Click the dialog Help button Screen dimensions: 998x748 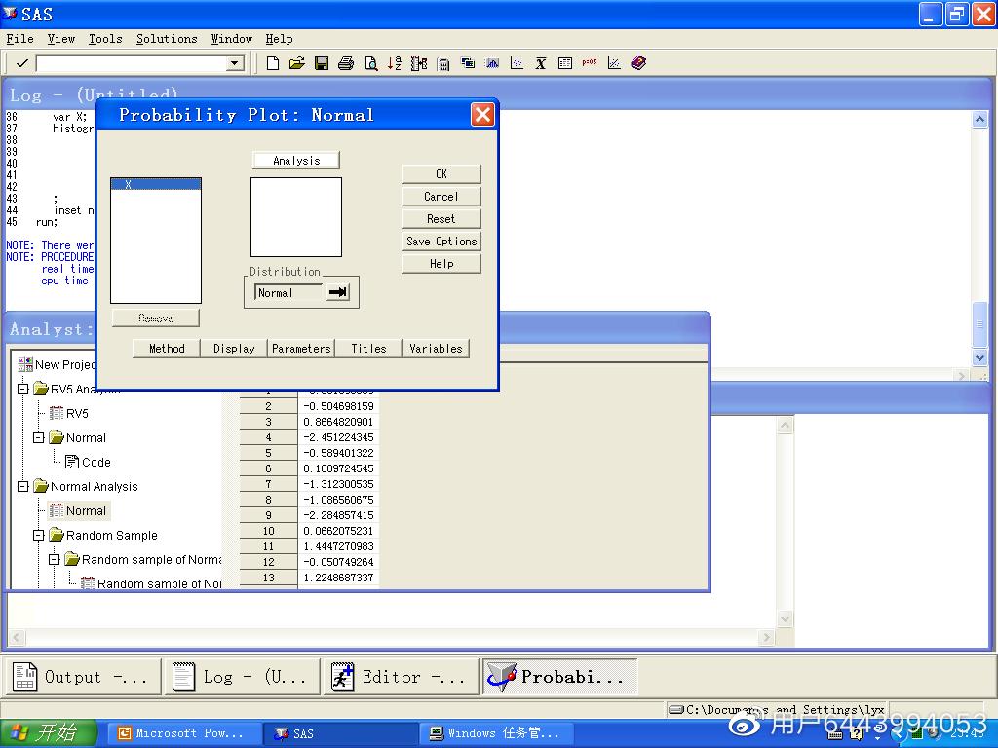pyautogui.click(x=441, y=263)
